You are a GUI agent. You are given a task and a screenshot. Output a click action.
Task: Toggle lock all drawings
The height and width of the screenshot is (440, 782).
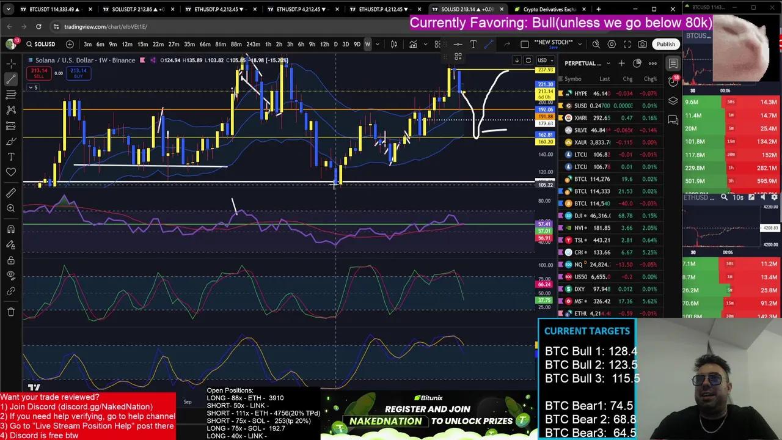pyautogui.click(x=11, y=260)
